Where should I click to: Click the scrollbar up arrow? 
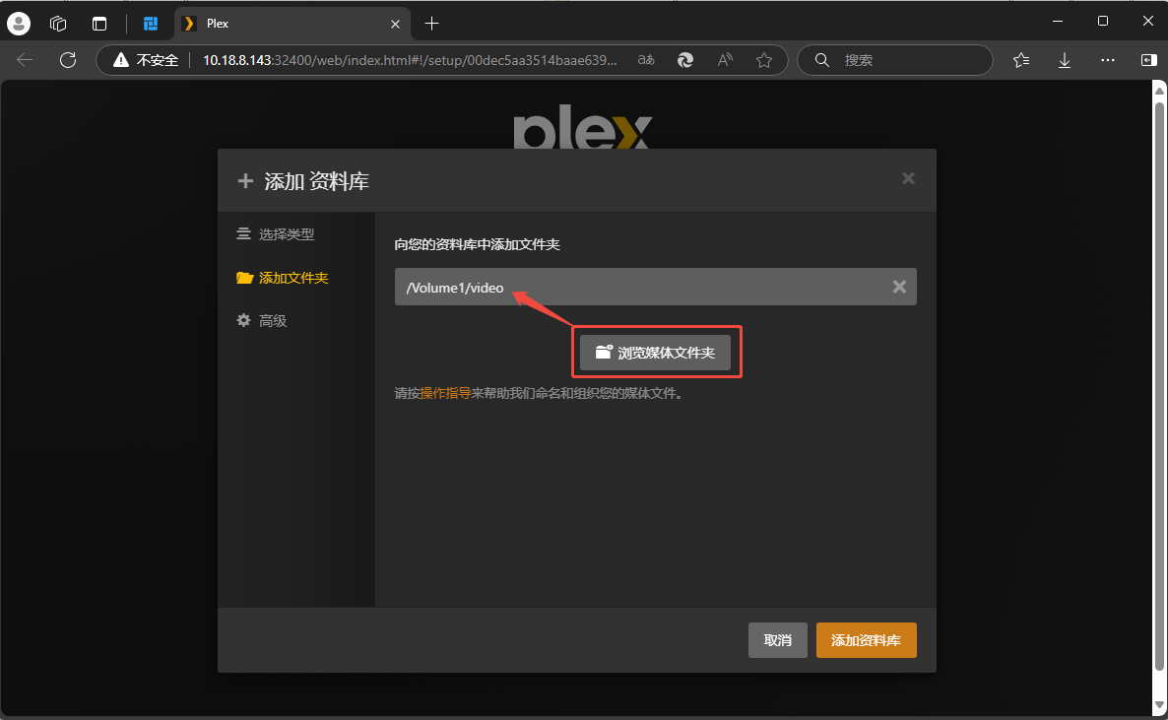[x=1159, y=91]
